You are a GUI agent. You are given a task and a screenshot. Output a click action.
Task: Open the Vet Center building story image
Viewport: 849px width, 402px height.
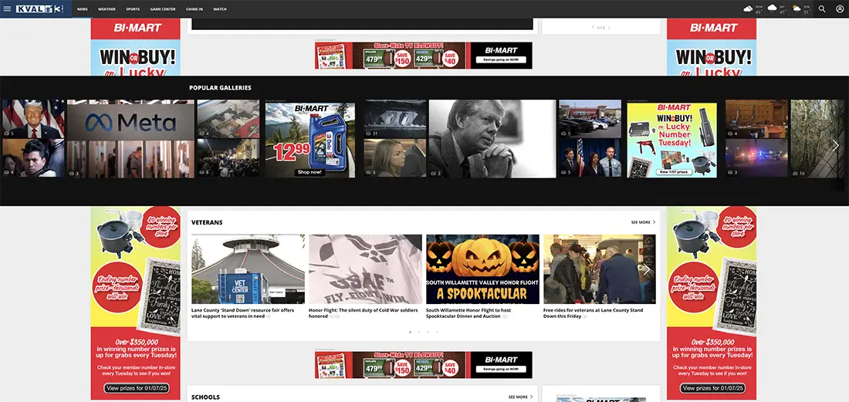(248, 269)
